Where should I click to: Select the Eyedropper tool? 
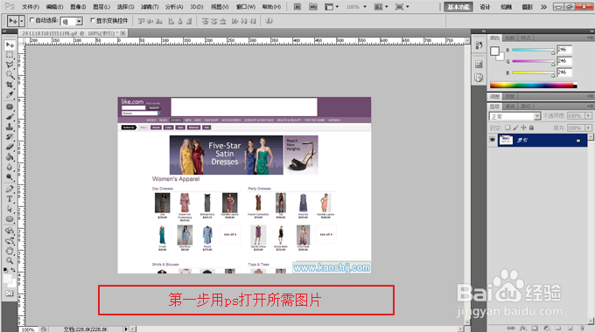pyautogui.click(x=10, y=94)
